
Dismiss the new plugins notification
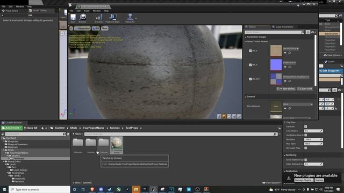click(x=319, y=180)
